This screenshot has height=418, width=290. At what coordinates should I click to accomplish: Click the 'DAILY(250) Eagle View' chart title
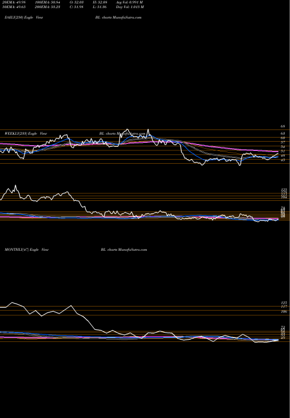click(x=24, y=17)
